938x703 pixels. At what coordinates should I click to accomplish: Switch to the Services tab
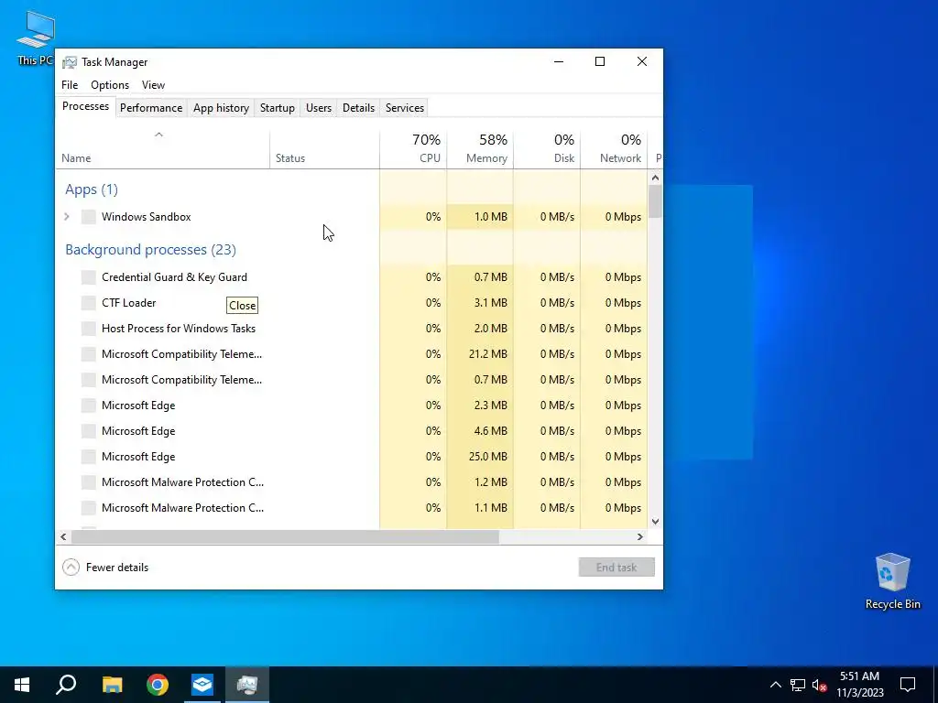[404, 108]
